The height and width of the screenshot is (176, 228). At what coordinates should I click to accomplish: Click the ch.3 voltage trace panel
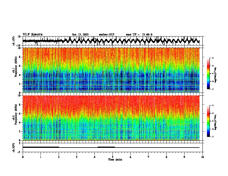coord(113,148)
